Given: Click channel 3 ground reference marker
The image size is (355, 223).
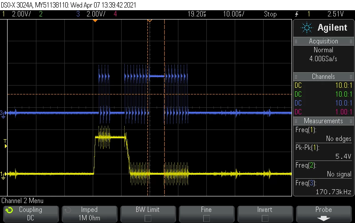Looking at the screenshot, I should (x=3, y=114).
